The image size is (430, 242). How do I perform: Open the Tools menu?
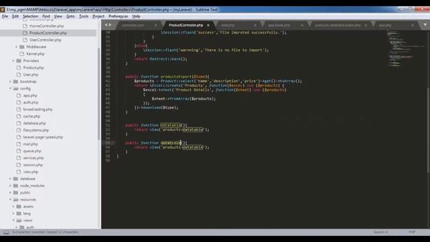point(83,16)
